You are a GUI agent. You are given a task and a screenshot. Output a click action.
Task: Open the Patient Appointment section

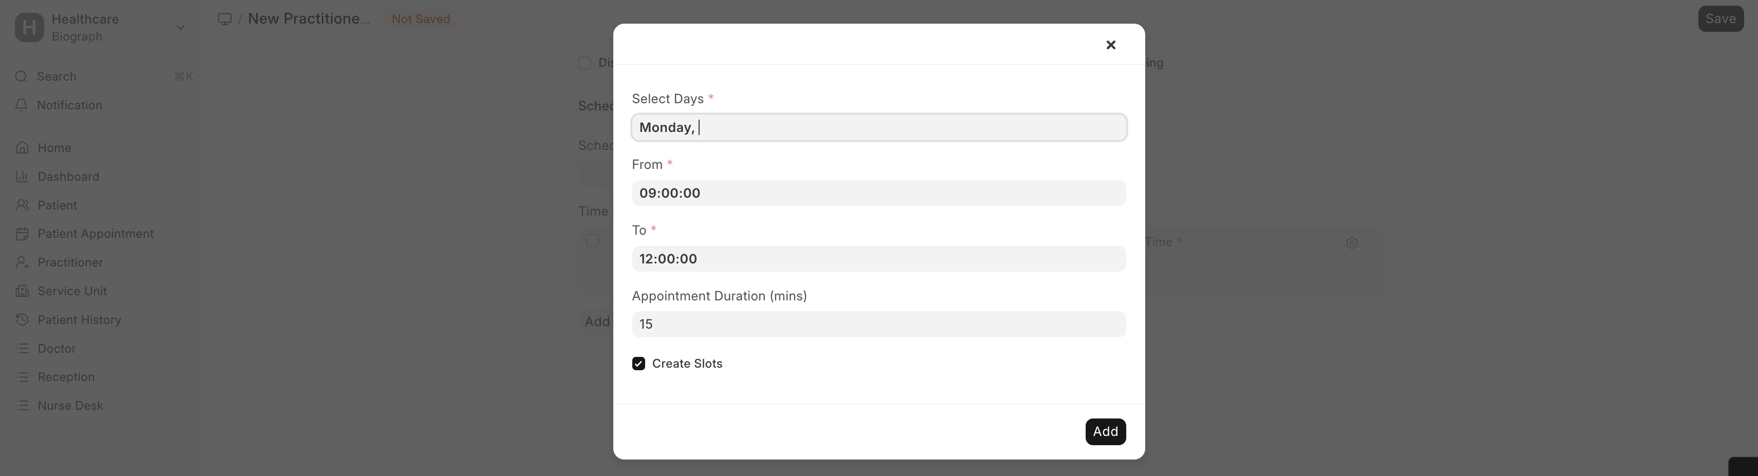(95, 233)
